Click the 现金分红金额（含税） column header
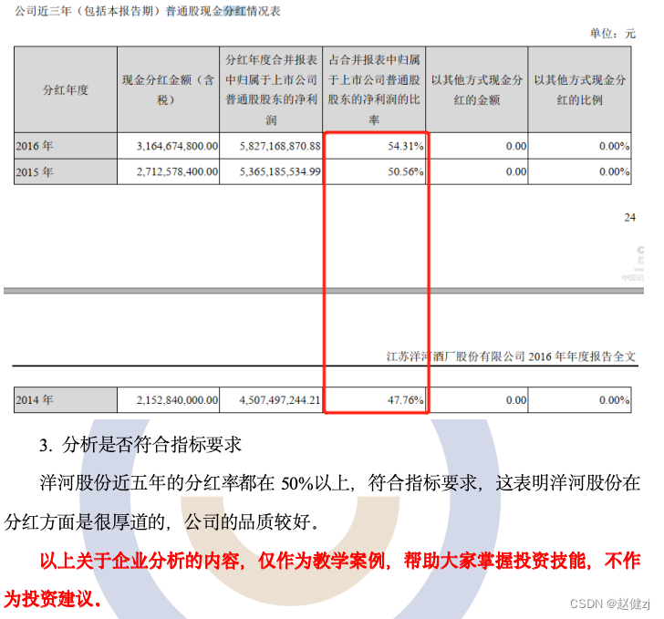The width and height of the screenshot is (664, 619). (168, 89)
